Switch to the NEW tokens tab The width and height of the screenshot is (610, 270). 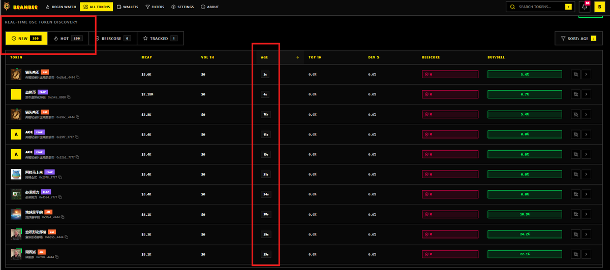click(x=26, y=38)
